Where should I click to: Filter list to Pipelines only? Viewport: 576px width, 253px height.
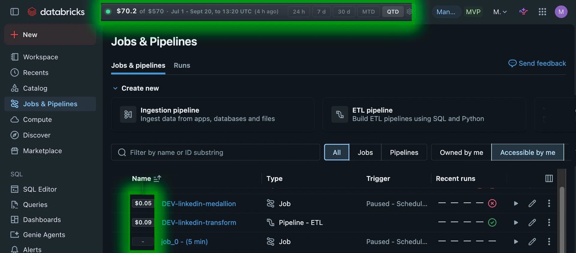[404, 152]
